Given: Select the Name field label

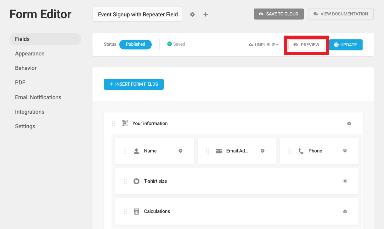Looking at the screenshot, I should tap(150, 151).
